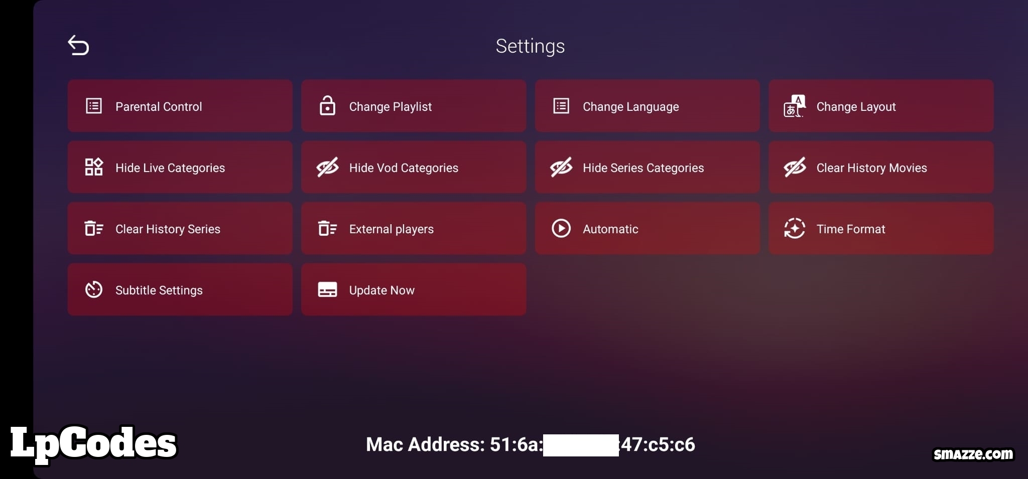Viewport: 1028px width, 479px height.
Task: Click the crossed-eye icon on Clear History Movies
Action: (795, 167)
